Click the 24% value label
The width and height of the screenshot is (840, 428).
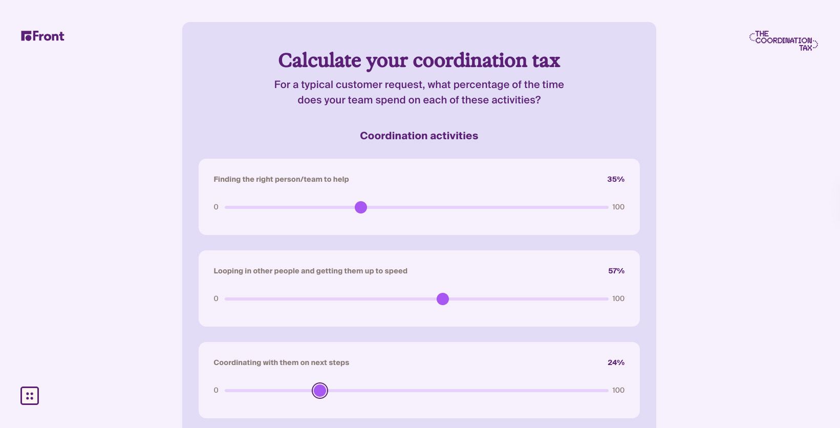click(x=615, y=362)
